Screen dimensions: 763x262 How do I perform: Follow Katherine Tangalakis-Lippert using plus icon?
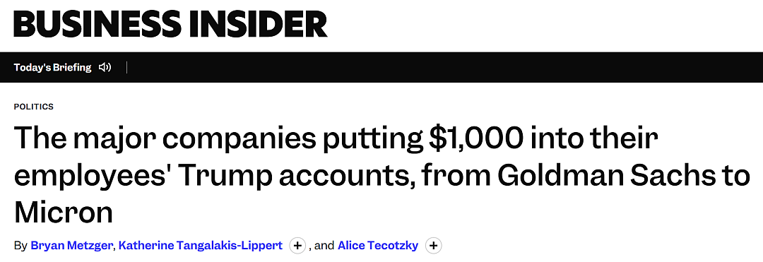(297, 246)
